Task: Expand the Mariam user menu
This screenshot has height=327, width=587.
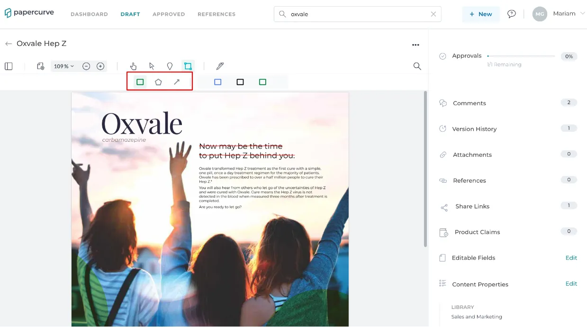Action: tap(560, 14)
